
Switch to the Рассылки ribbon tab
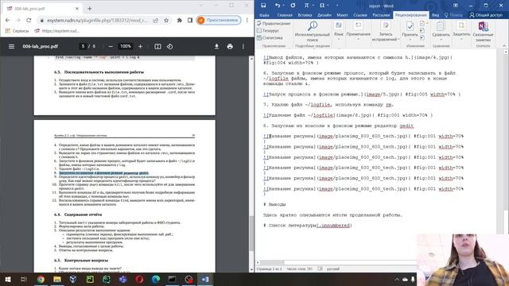(x=381, y=15)
